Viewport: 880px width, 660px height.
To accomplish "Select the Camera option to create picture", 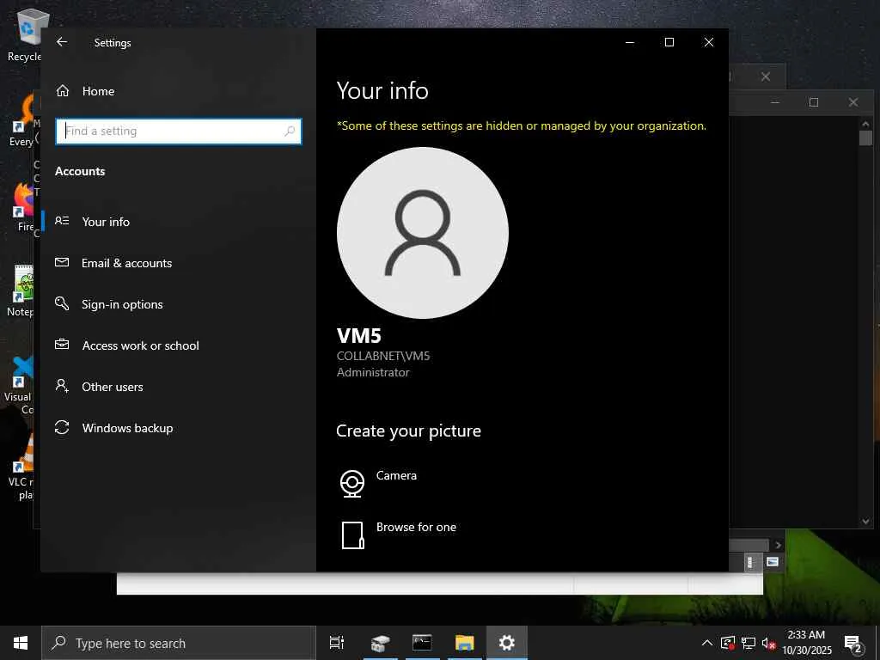I will (x=379, y=483).
